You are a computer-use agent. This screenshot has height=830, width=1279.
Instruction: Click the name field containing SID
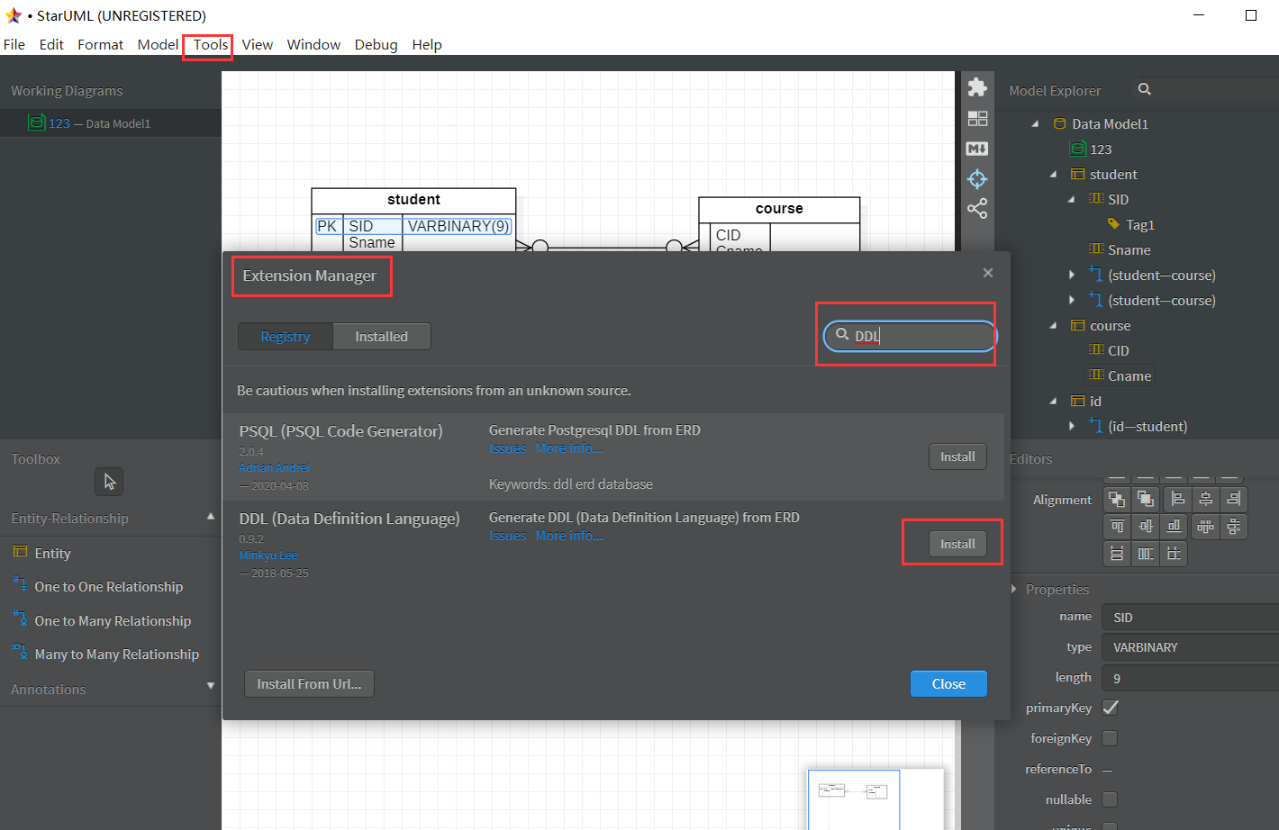pyautogui.click(x=1191, y=618)
